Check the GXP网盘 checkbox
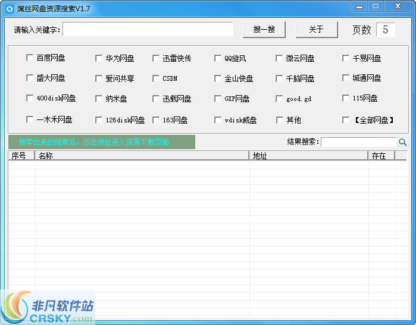This screenshot has height=325, width=416. (x=218, y=99)
